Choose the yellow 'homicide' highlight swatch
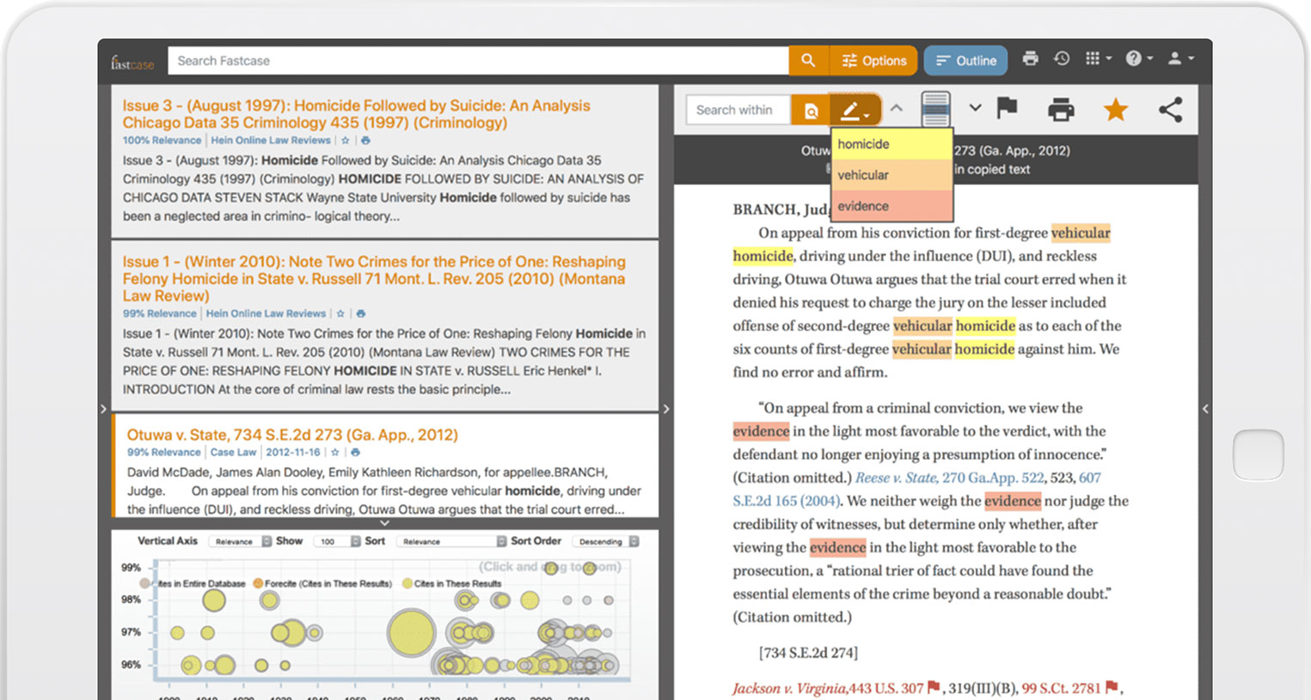This screenshot has width=1311, height=700. tap(891, 144)
